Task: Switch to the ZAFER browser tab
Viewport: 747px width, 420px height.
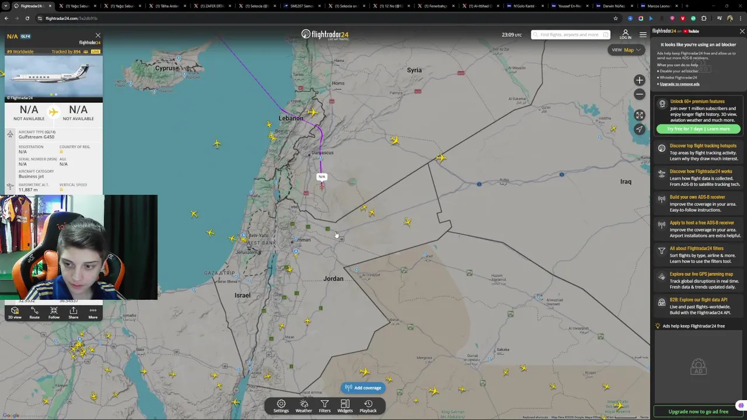Action: point(213,6)
